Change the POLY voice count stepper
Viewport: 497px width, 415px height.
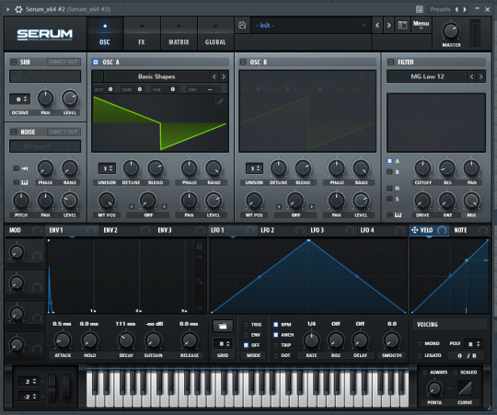point(474,344)
